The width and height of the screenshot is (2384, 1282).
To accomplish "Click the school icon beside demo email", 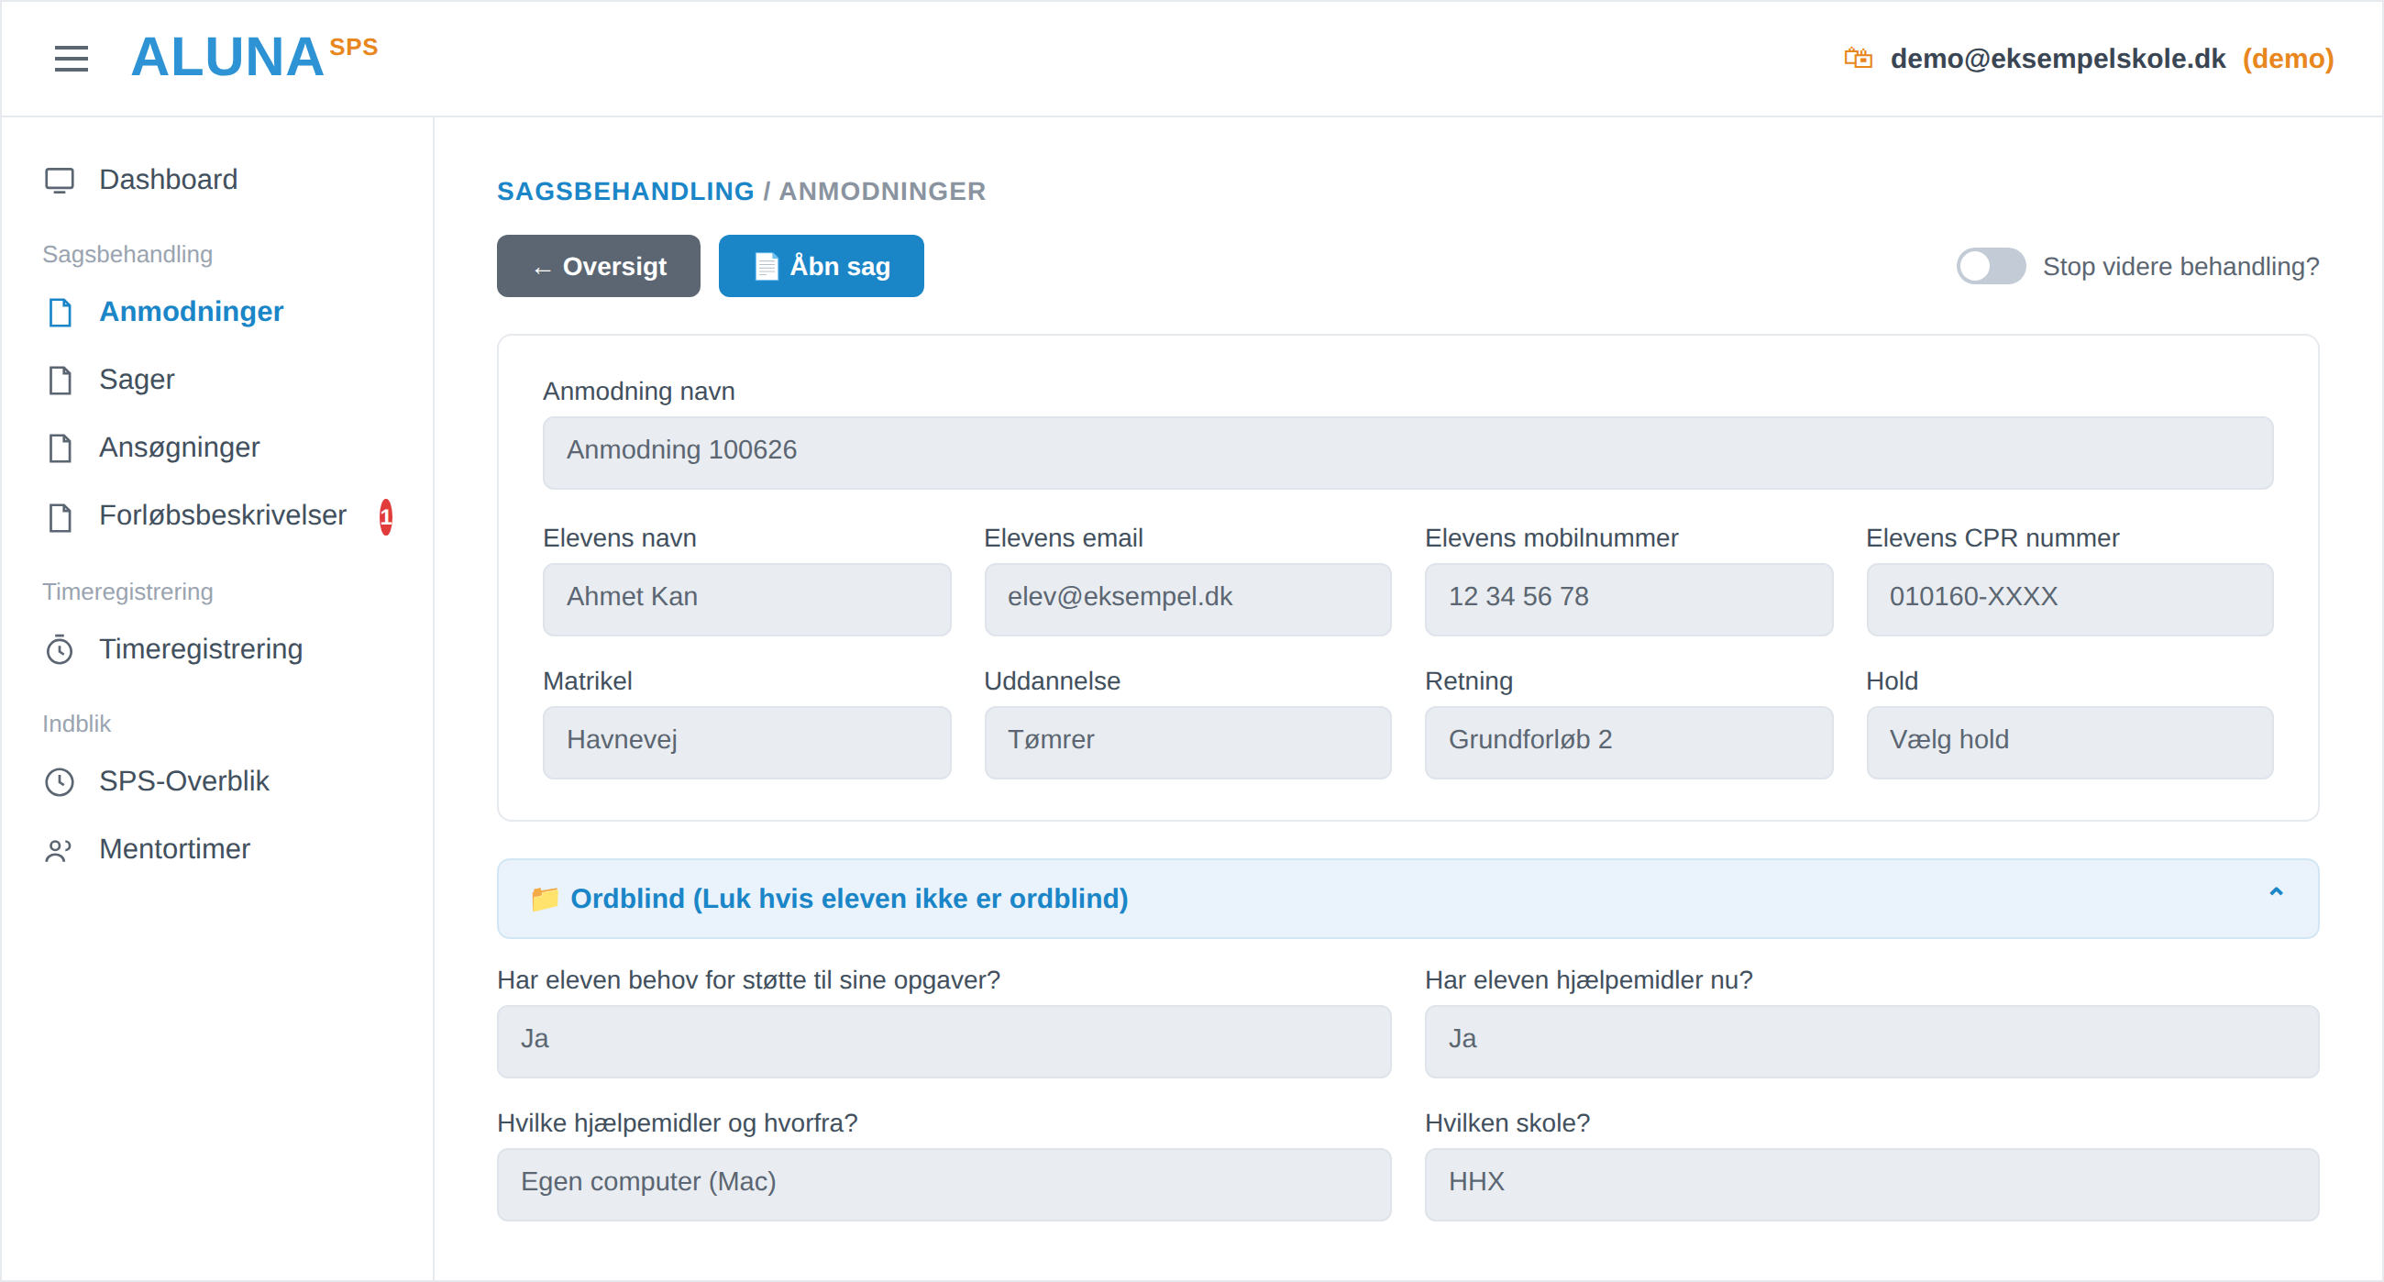I will 1857,59.
